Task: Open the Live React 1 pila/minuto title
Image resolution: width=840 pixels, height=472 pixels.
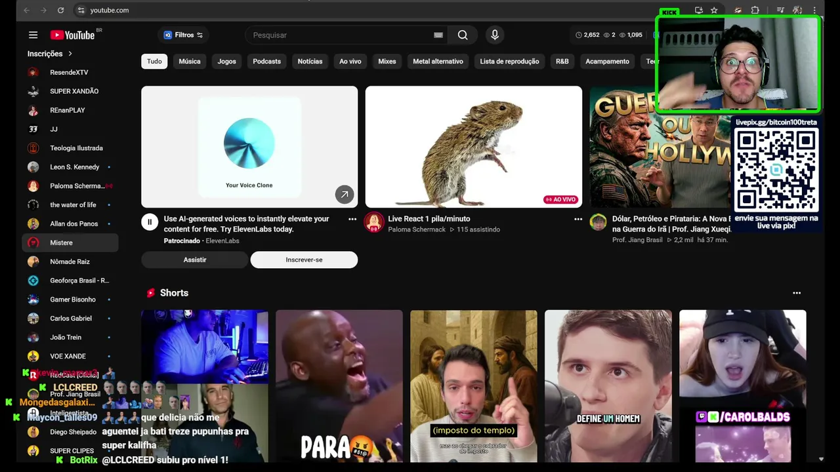Action: click(x=429, y=219)
